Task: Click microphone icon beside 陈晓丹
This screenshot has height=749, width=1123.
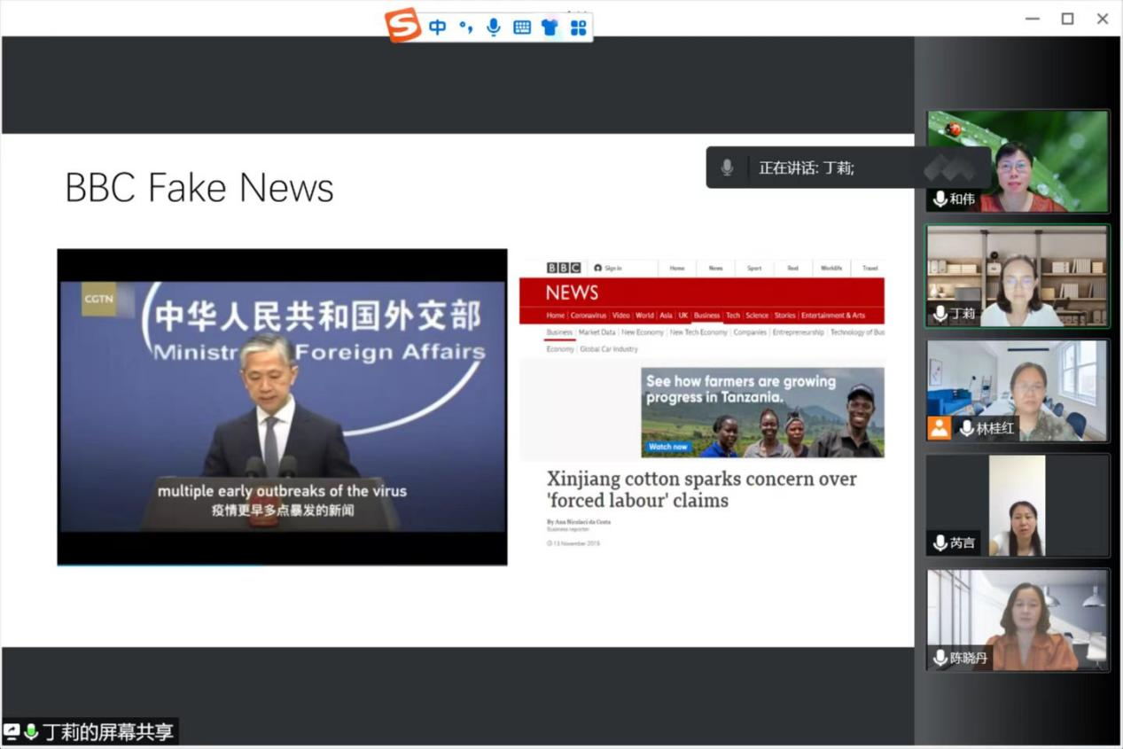Action: 940,658
